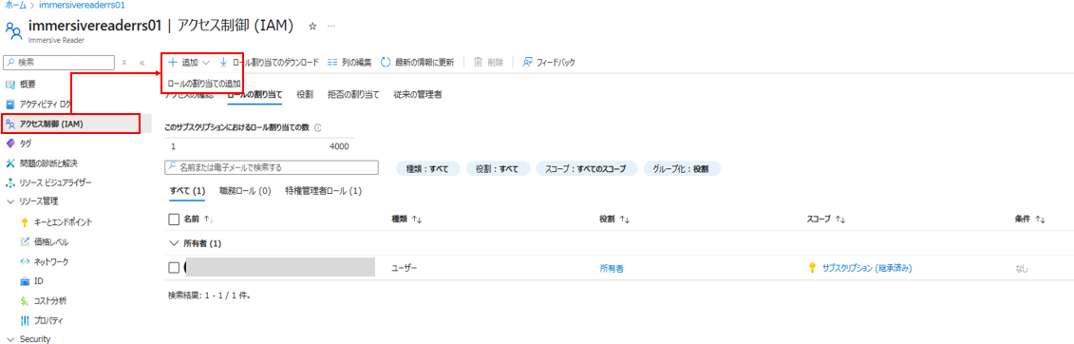
Task: Click the なし condition cell
Action: [1021, 269]
